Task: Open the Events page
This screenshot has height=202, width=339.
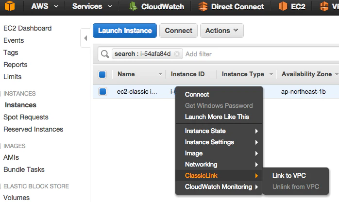Action: click(14, 40)
